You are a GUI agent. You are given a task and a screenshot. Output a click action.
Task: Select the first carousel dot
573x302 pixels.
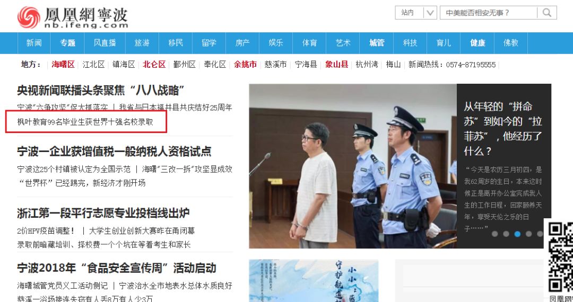495,234
